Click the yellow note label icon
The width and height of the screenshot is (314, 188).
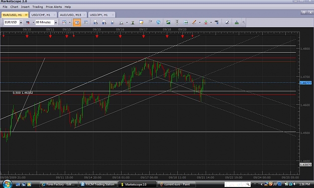(141, 23)
